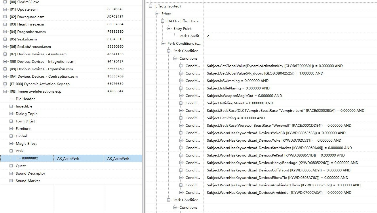Expand the Update.esm plugin node

point(5,9)
